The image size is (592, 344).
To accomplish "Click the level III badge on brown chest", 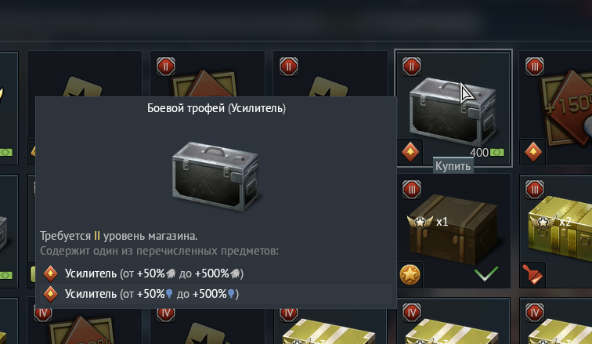I will 412,190.
